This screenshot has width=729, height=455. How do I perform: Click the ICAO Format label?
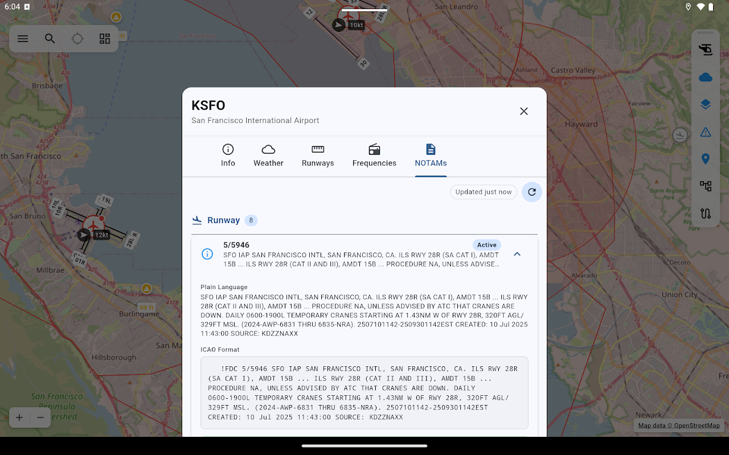coord(220,350)
